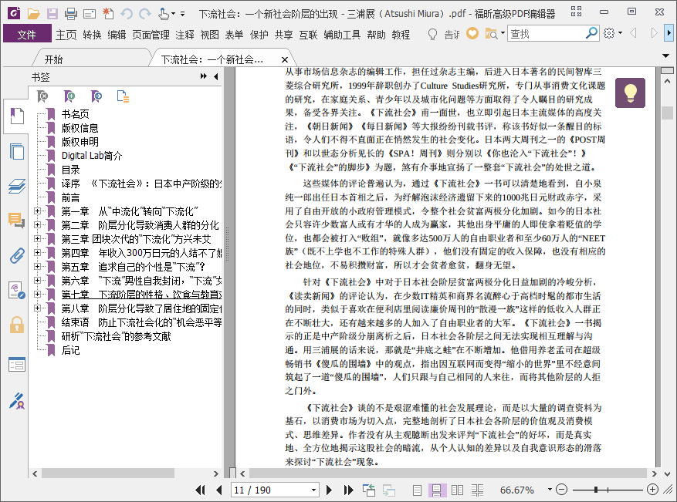
Task: Expand 第六章 bookmark node
Action: pos(37,281)
